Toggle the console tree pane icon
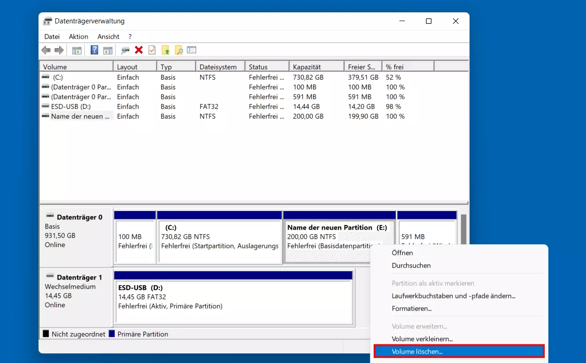 tap(77, 50)
